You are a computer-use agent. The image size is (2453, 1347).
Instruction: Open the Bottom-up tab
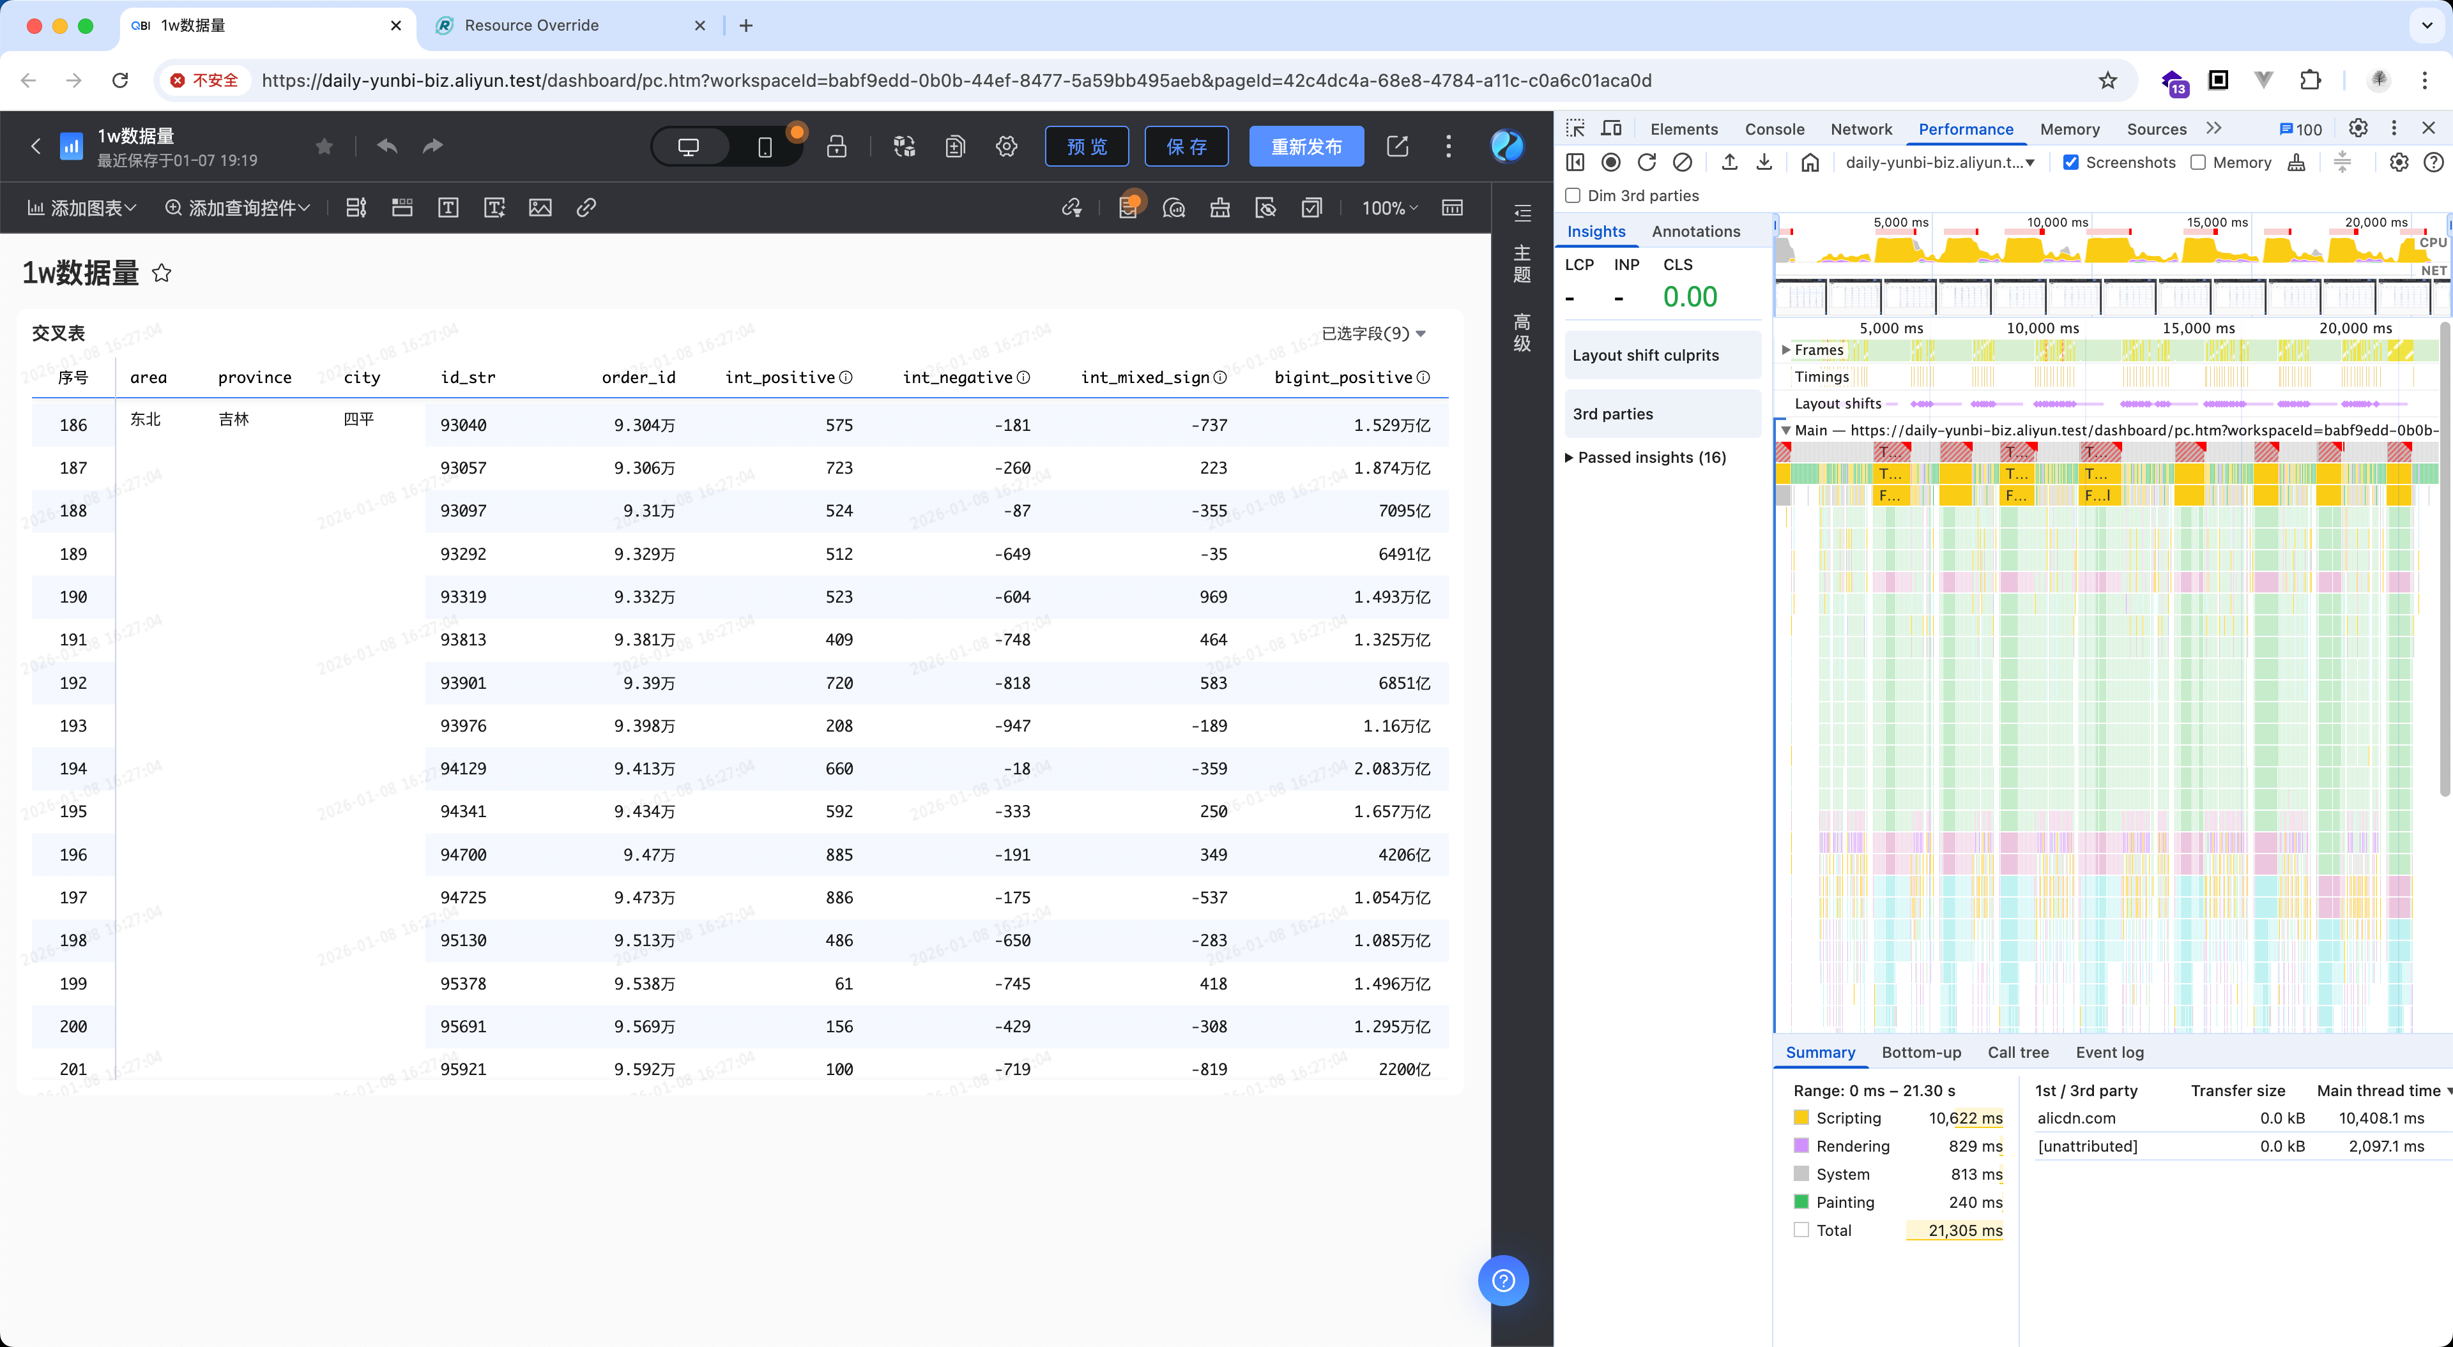1921,1052
